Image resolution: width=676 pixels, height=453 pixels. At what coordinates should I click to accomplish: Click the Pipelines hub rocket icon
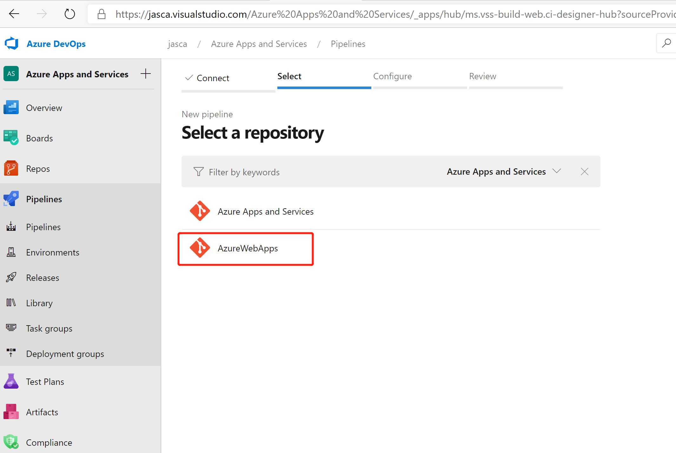(11, 199)
